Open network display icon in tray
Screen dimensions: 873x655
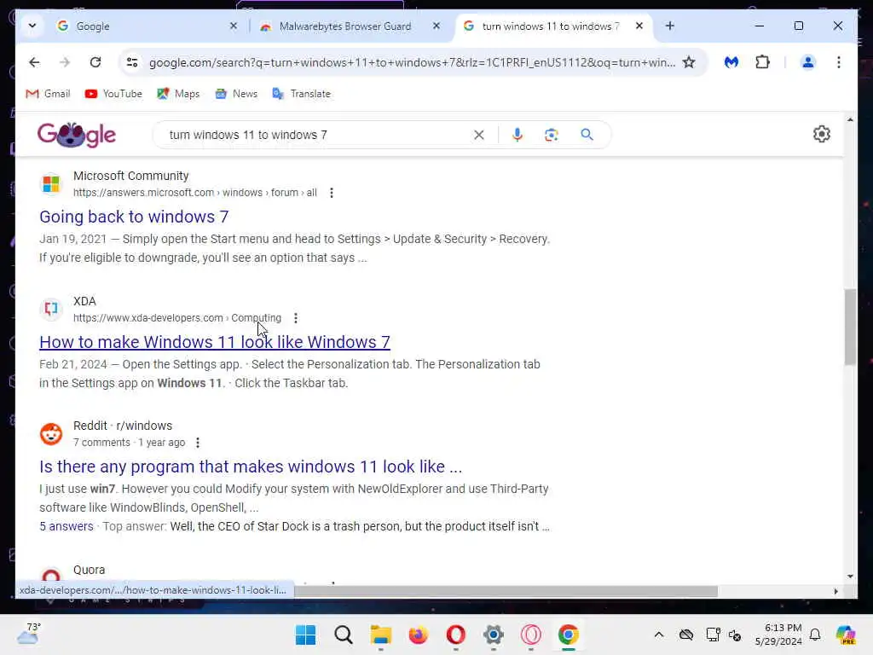[x=713, y=635]
